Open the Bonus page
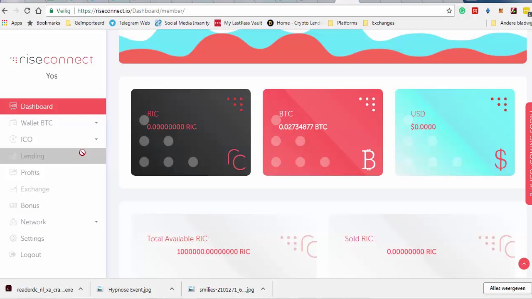The width and height of the screenshot is (532, 299). pyautogui.click(x=53, y=206)
